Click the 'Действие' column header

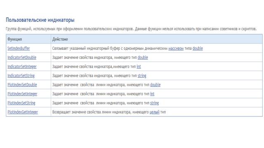[x=60, y=39]
